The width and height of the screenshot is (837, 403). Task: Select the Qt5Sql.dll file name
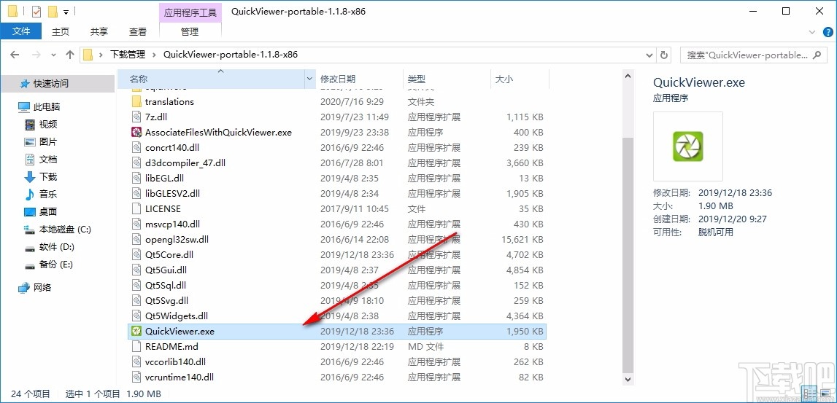[x=166, y=285]
